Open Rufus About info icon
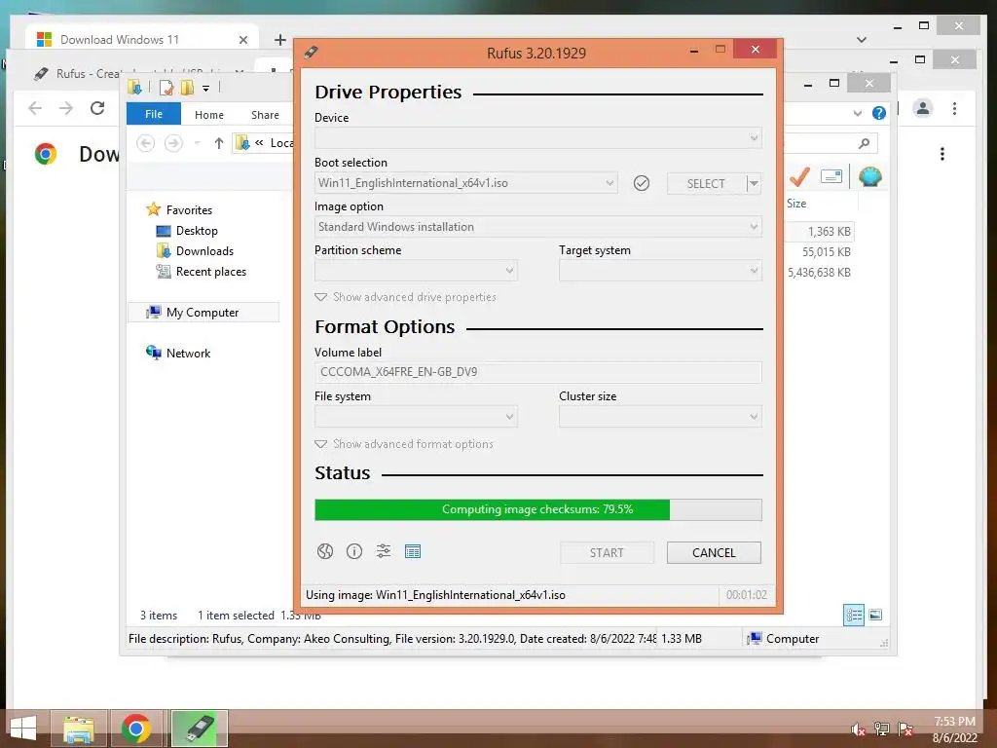The height and width of the screenshot is (748, 997). [354, 551]
